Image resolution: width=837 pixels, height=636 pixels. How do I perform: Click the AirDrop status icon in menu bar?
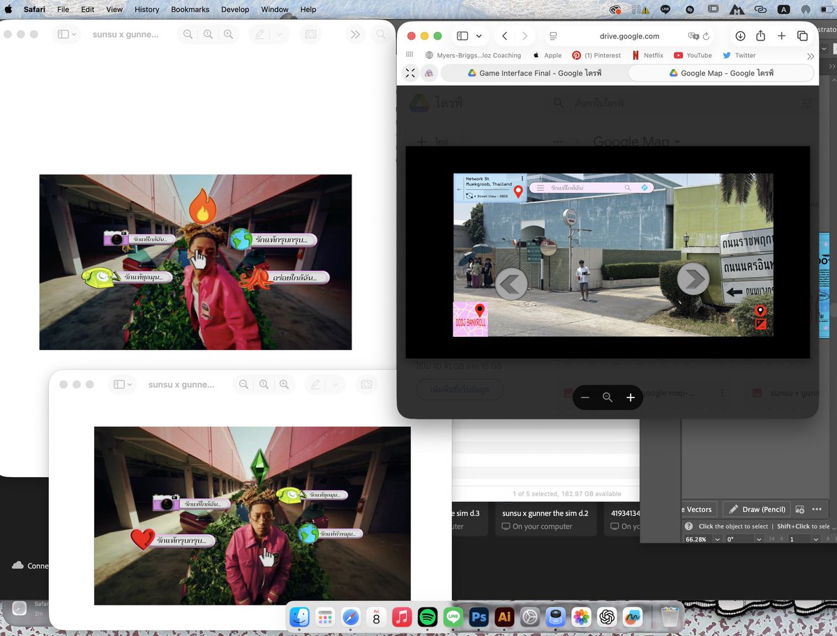click(x=806, y=9)
